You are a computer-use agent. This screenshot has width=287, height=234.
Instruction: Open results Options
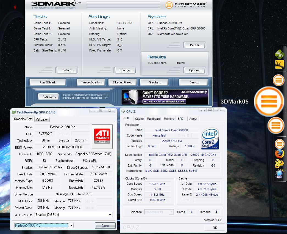[x=195, y=70]
